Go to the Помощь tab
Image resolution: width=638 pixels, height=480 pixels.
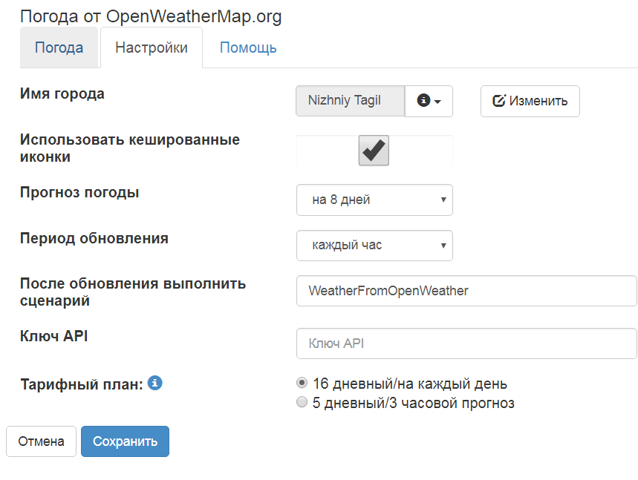pos(248,47)
